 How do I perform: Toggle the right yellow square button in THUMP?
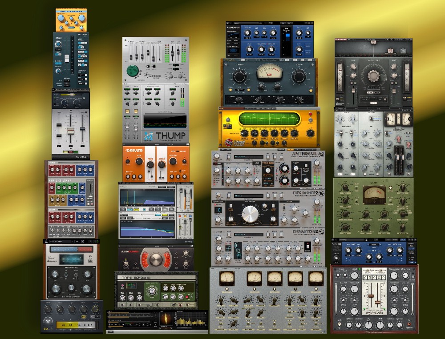(136, 112)
